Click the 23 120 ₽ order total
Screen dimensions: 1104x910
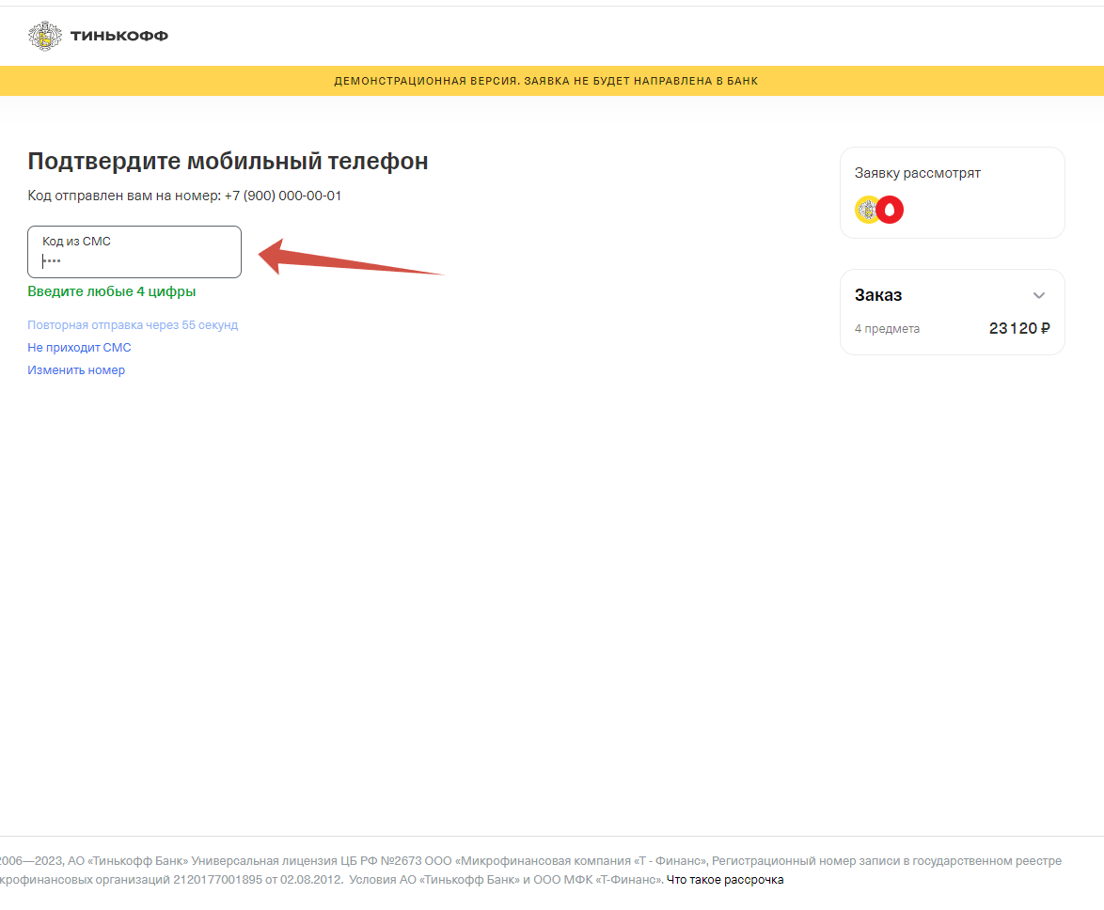point(1019,329)
